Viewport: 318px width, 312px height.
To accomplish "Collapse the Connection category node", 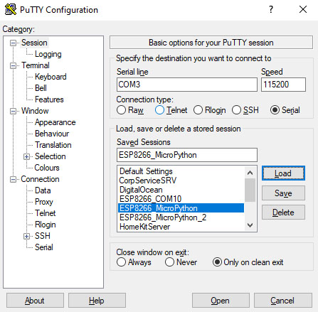I will tap(13, 179).
